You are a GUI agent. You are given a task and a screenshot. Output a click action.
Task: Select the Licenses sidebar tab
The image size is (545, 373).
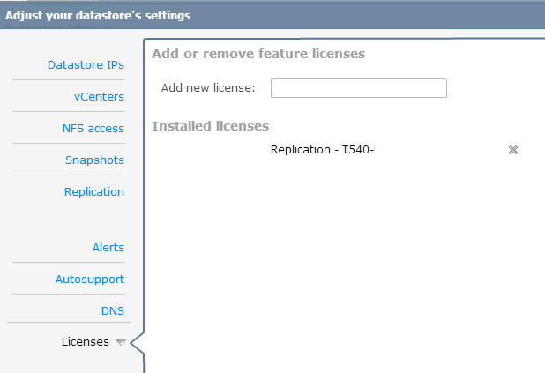(x=85, y=342)
